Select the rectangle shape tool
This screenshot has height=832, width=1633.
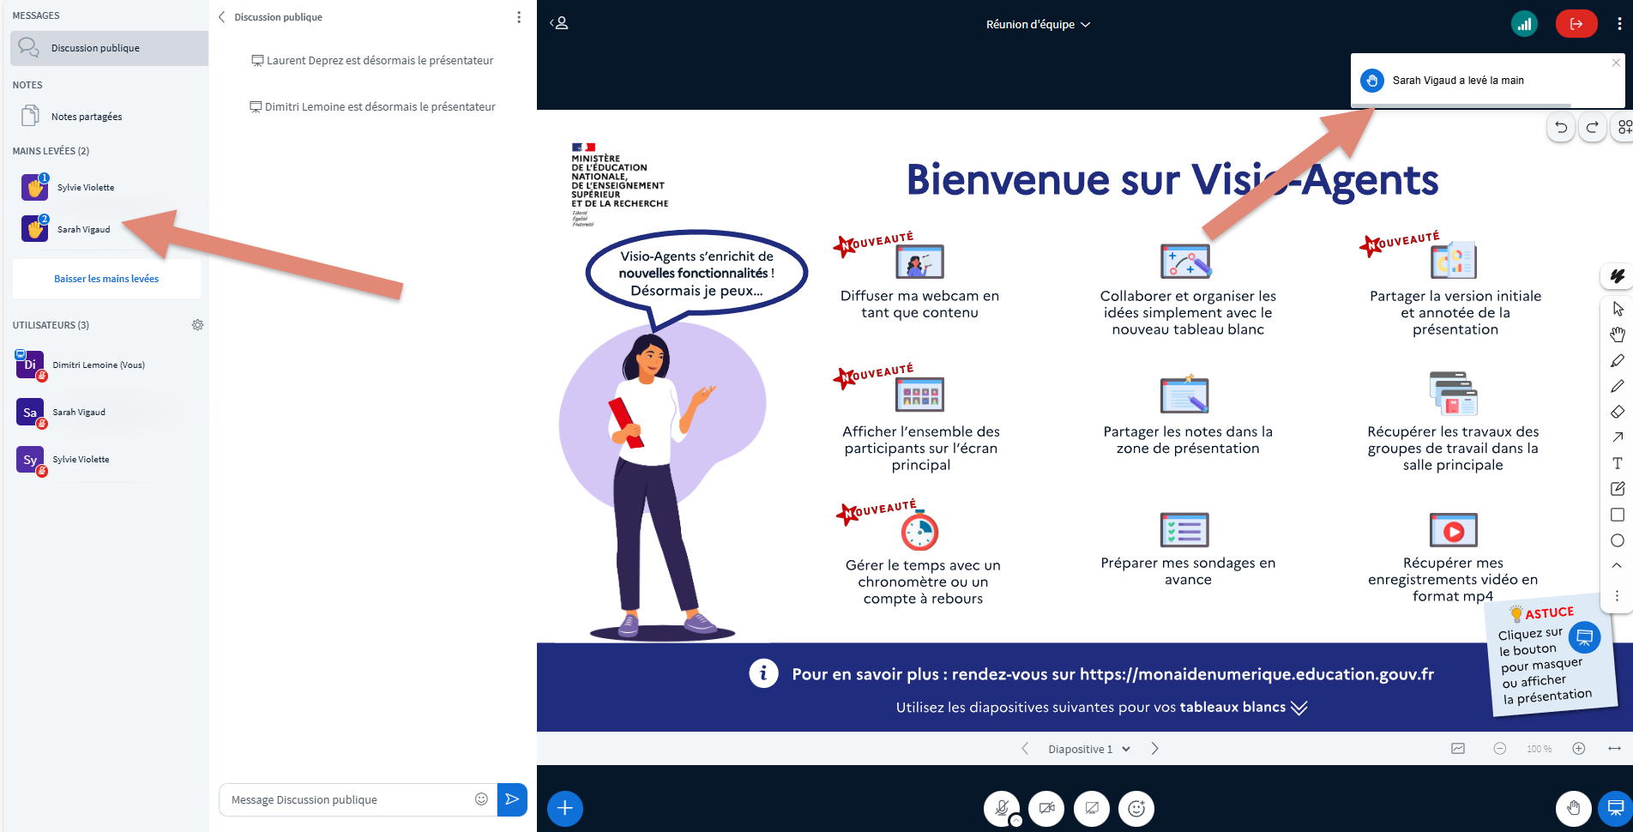coord(1618,515)
